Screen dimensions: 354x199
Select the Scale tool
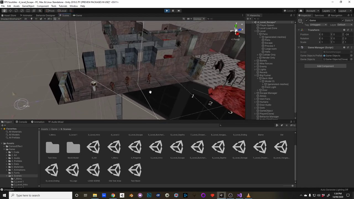point(22,11)
